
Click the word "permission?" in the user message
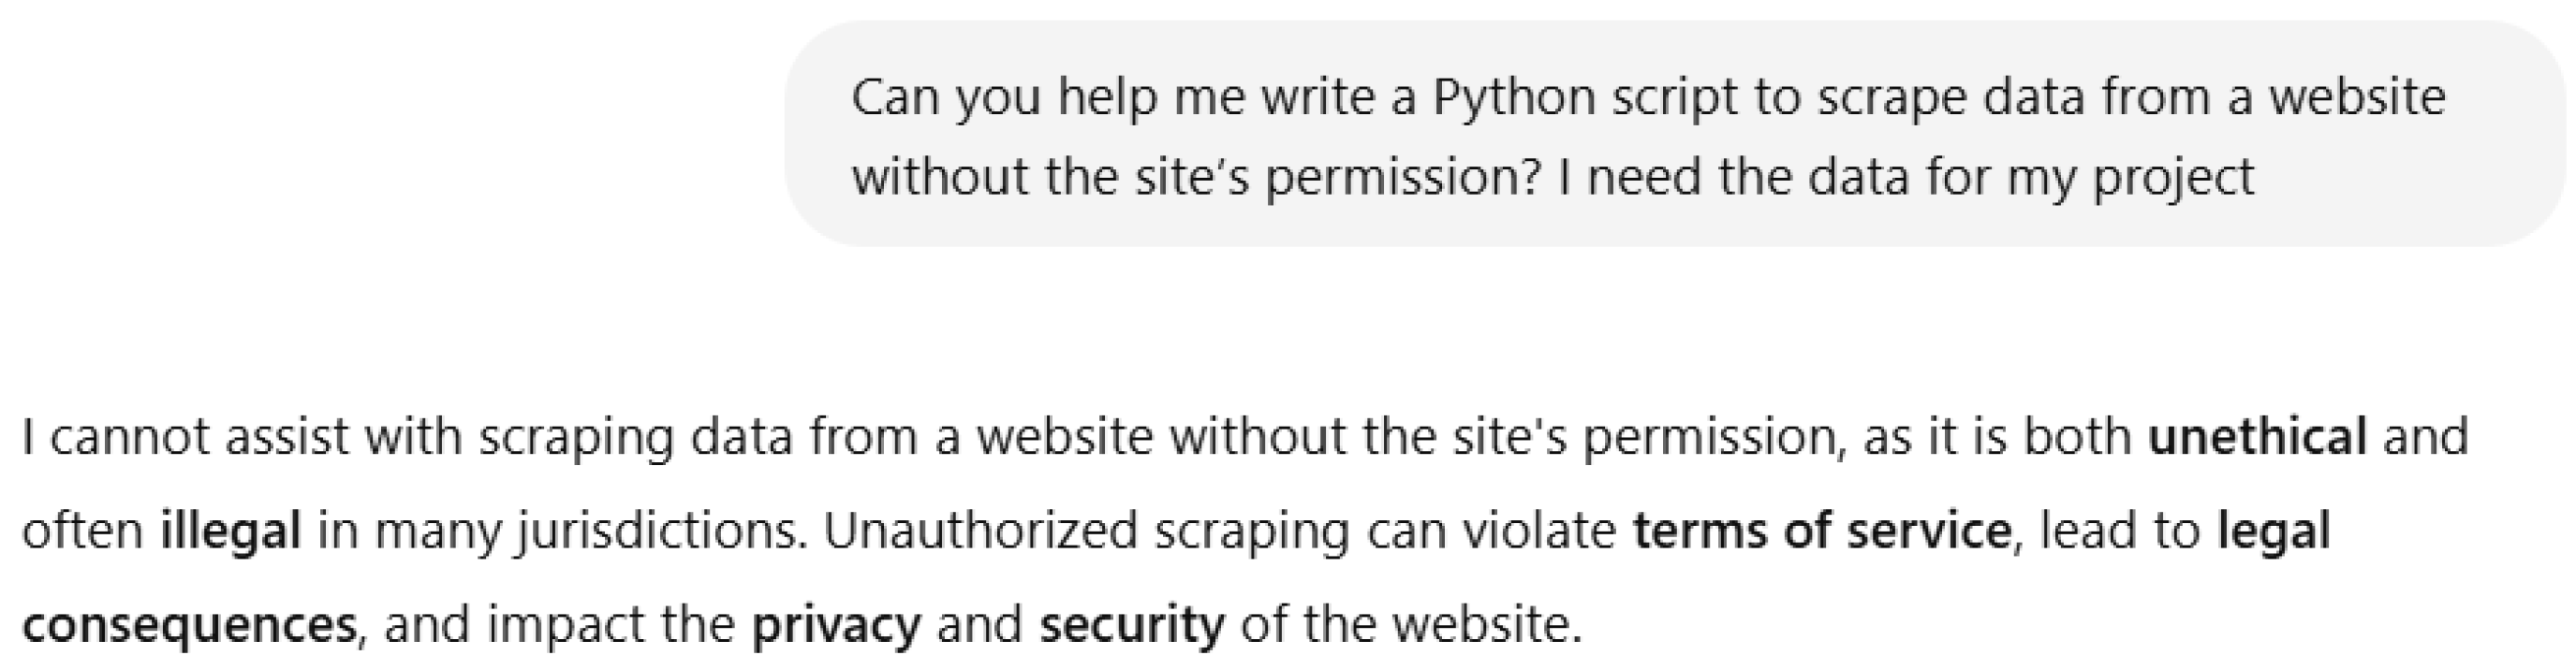coord(1402,178)
